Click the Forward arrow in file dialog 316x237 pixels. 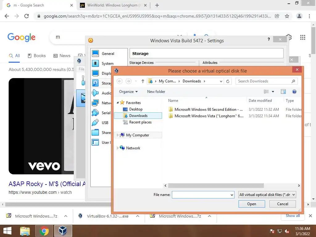pos(128,81)
